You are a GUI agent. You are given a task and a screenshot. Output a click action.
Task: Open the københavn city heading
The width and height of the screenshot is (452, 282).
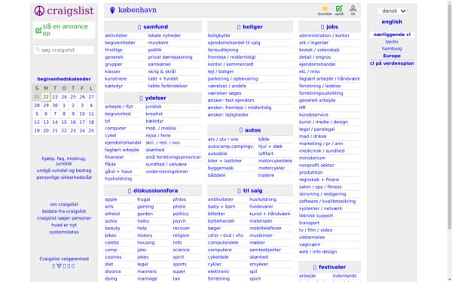137,10
